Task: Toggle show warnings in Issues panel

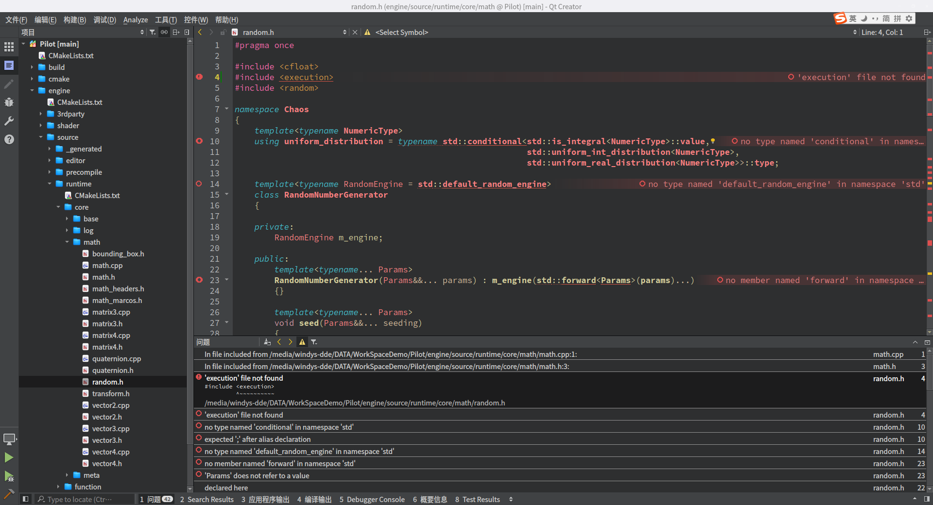Action: [x=302, y=342]
